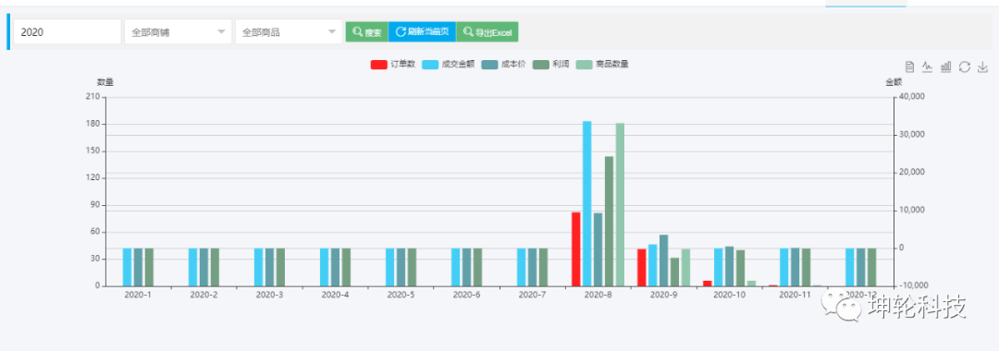Click the right axis title 金额
The image size is (999, 351).
click(894, 82)
